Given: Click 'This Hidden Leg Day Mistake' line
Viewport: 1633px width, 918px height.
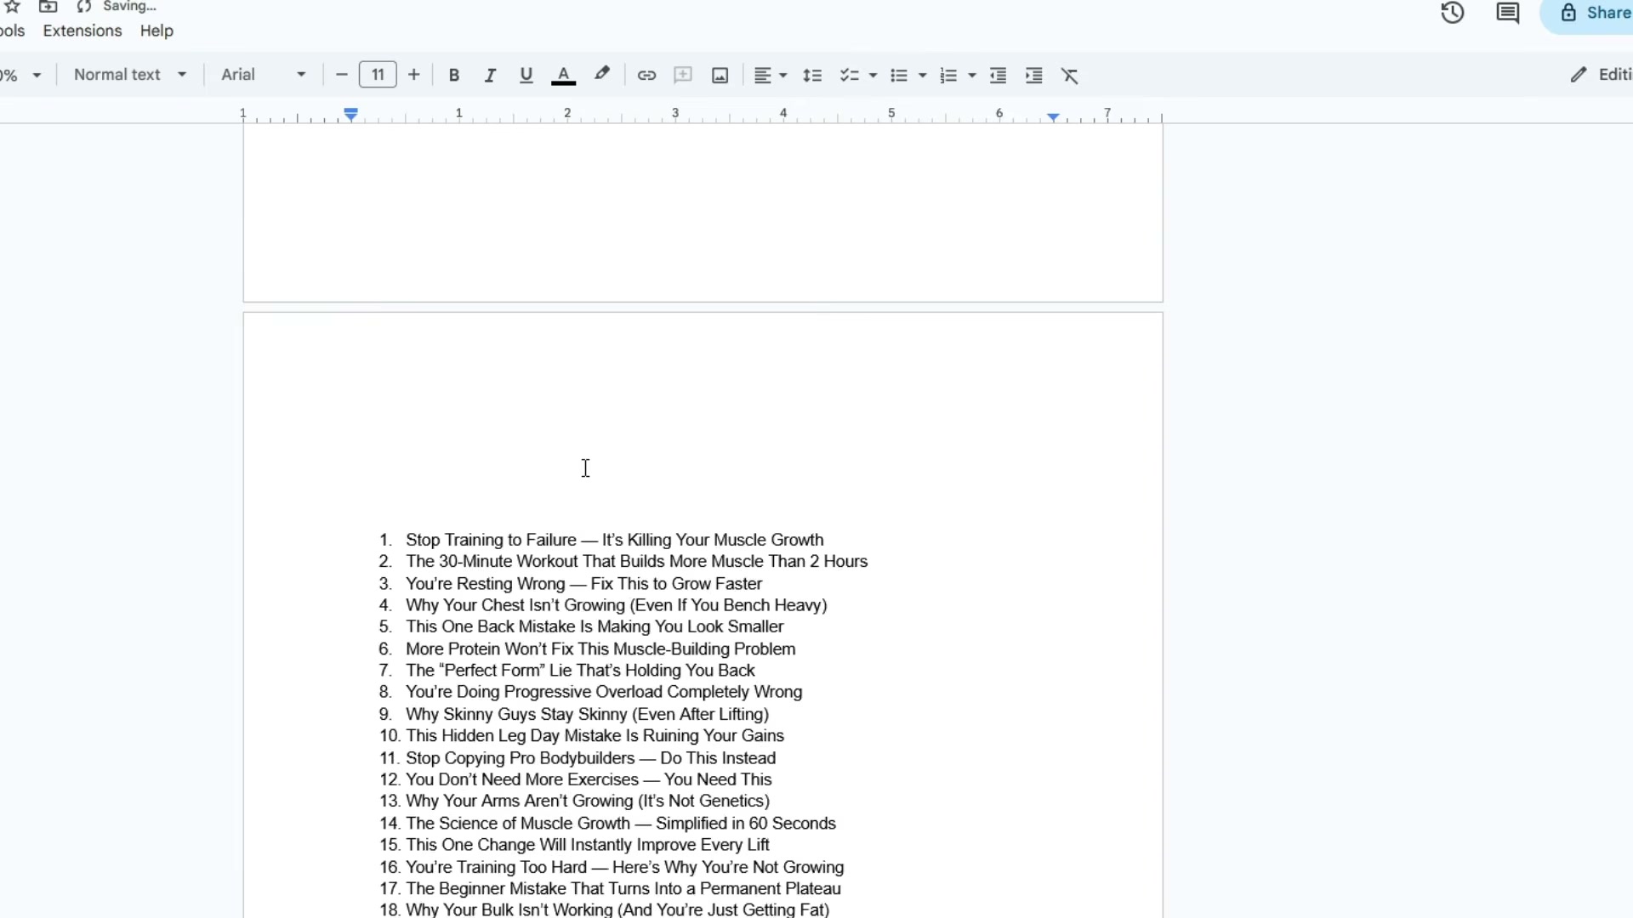Looking at the screenshot, I should (595, 736).
